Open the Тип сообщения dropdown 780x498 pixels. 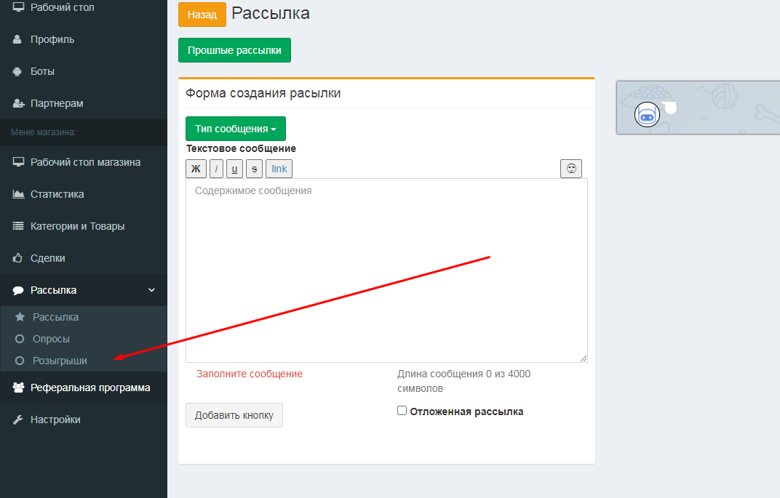(235, 129)
